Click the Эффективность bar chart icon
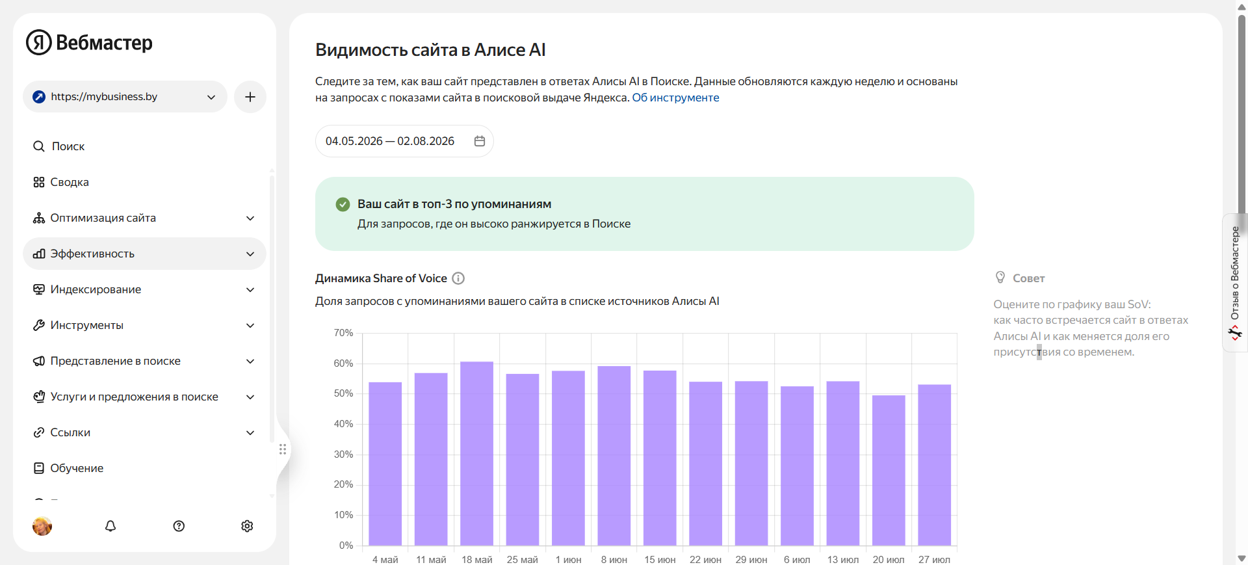Image resolution: width=1248 pixels, height=565 pixels. coord(39,254)
